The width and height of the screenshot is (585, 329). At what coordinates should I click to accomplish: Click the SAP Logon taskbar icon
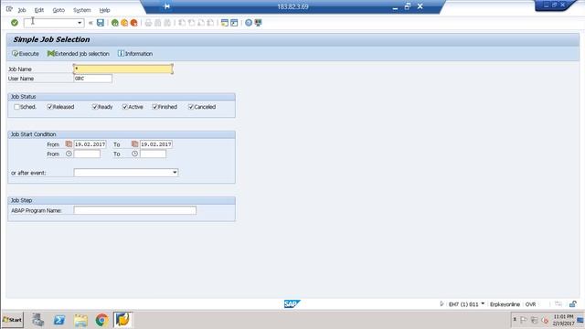pos(122,320)
